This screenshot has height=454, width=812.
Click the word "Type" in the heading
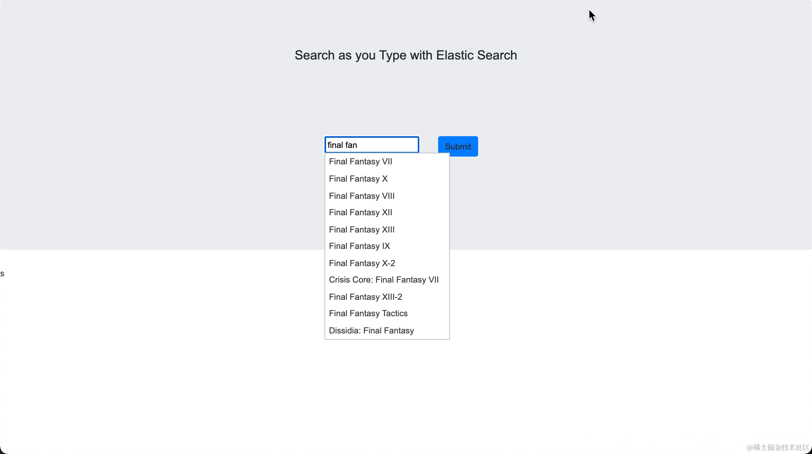[x=393, y=55]
